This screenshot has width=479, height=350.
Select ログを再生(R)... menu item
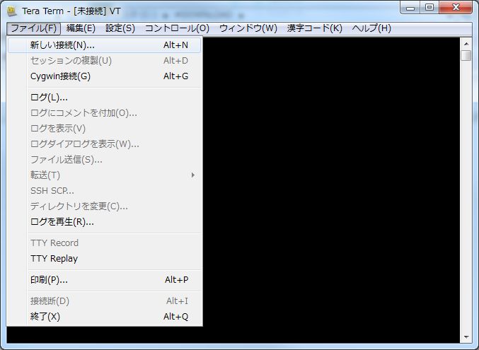pyautogui.click(x=62, y=221)
